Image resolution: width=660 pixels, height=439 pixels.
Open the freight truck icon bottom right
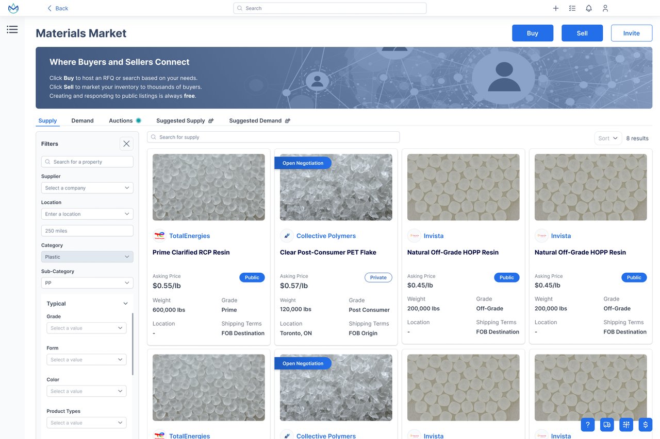(x=607, y=425)
